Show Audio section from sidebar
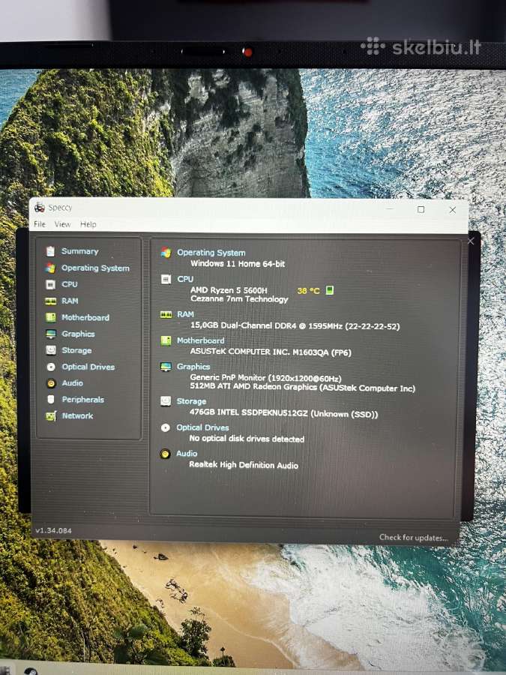This screenshot has width=506, height=675. click(x=72, y=383)
